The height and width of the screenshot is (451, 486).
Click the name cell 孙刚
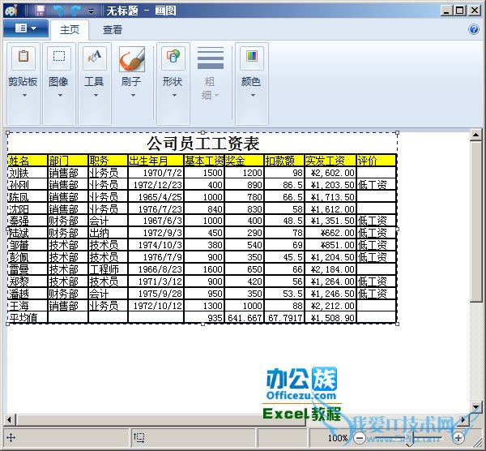pos(28,185)
